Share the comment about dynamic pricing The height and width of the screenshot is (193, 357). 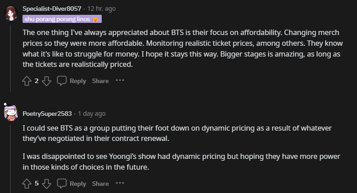tap(100, 184)
